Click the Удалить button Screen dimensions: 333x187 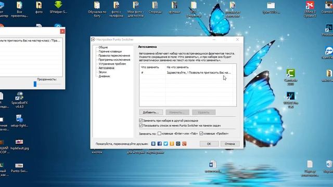point(203,112)
